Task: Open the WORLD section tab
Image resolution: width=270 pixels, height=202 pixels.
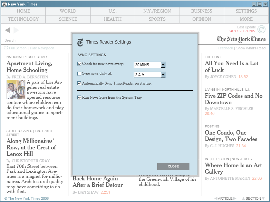Action: pos(68,11)
